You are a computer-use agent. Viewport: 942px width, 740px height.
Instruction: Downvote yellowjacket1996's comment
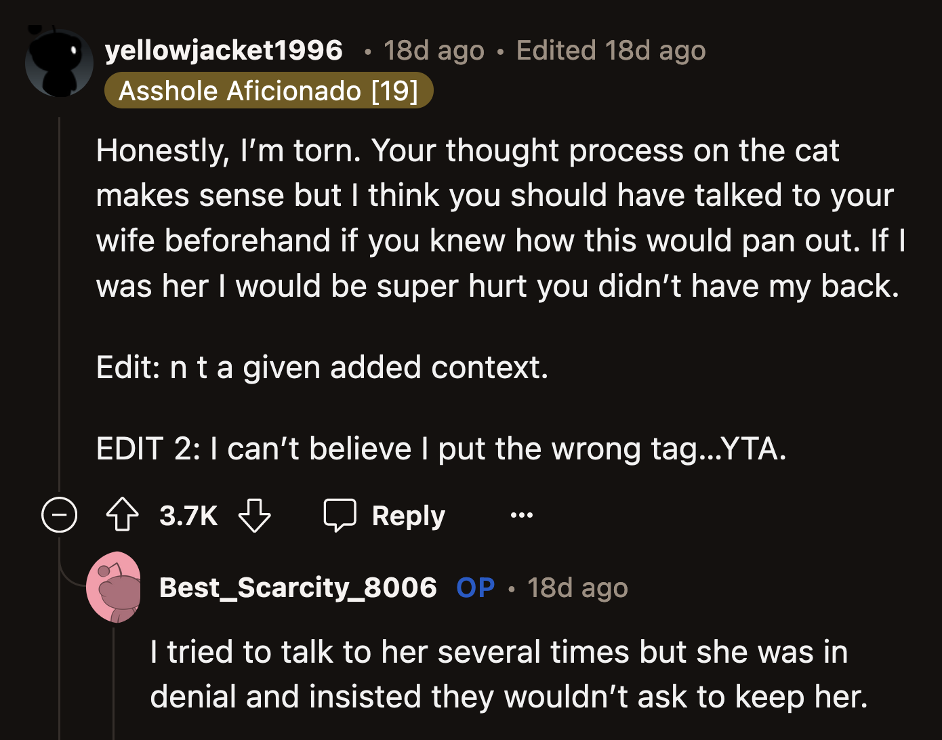[254, 515]
